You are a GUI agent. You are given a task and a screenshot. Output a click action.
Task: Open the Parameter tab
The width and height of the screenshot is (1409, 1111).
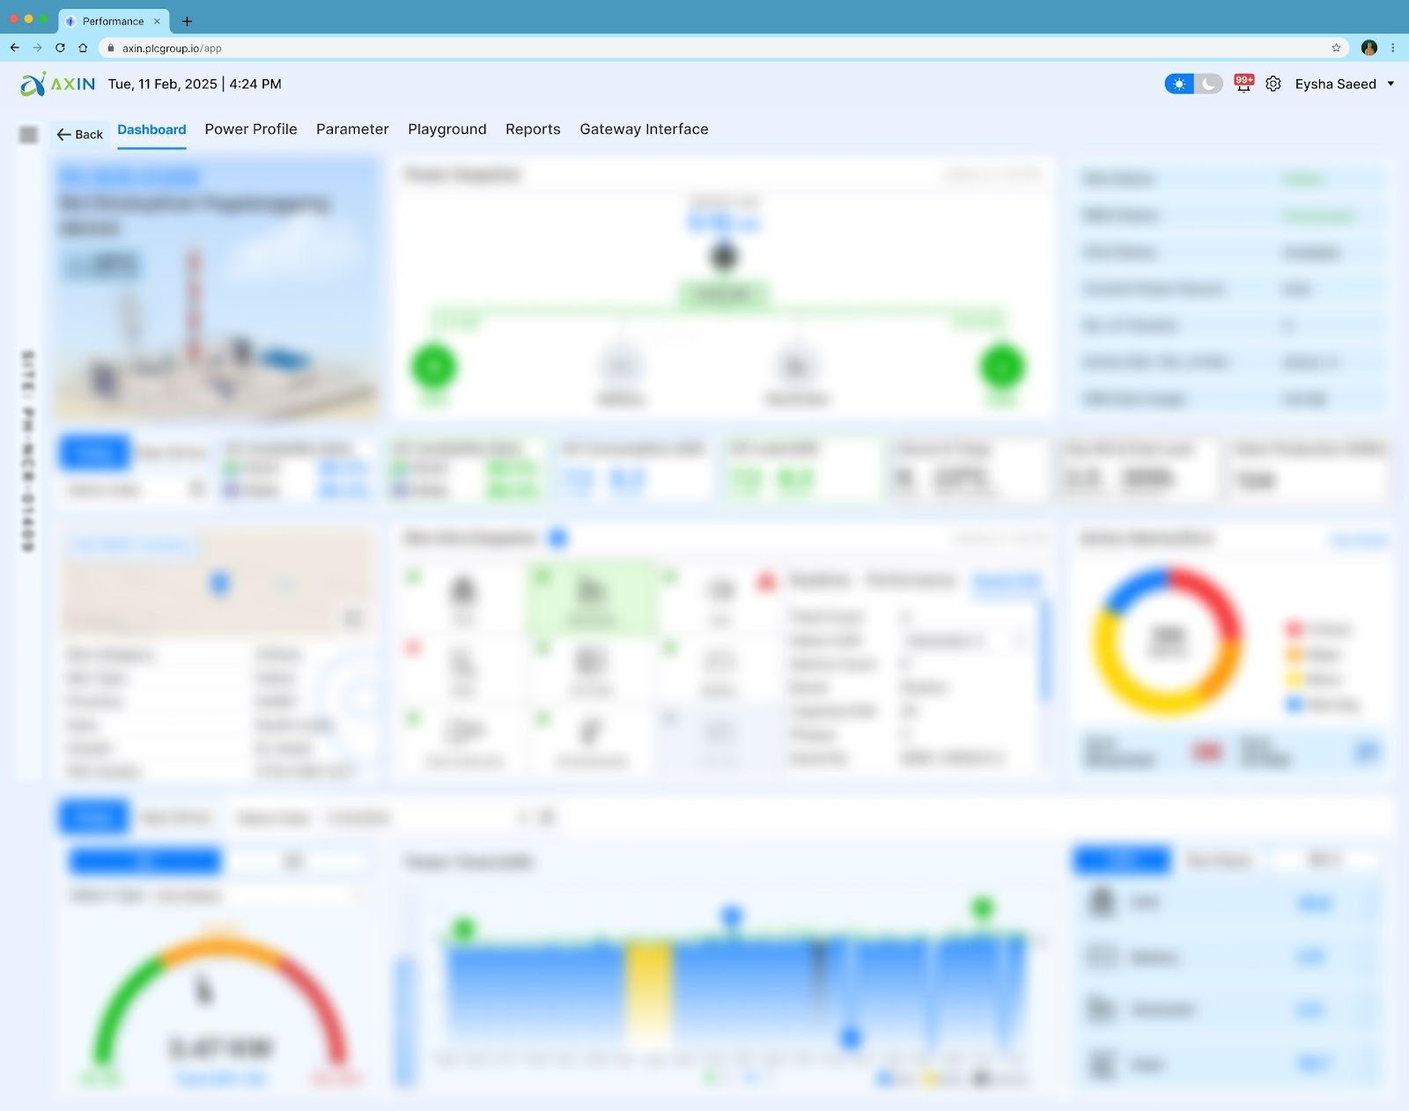[352, 129]
